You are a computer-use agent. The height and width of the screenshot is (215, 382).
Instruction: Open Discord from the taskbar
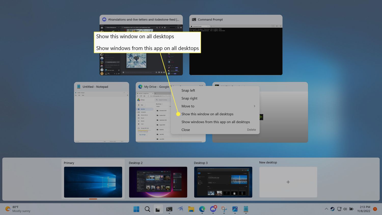pos(213,209)
